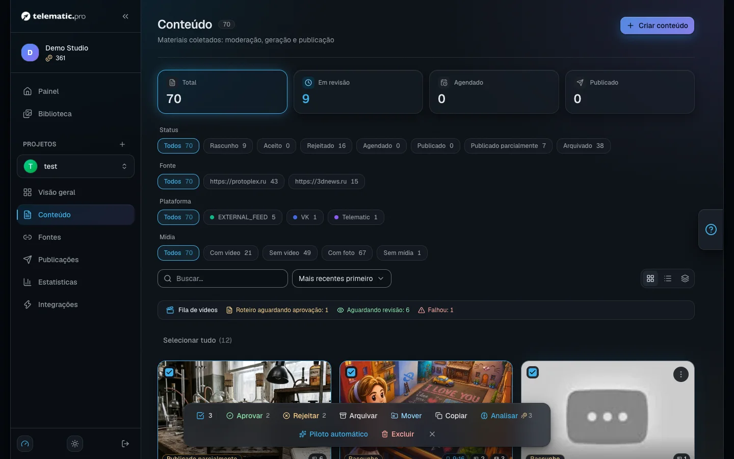Filter status by Aceito
The image size is (734, 459).
[276, 146]
